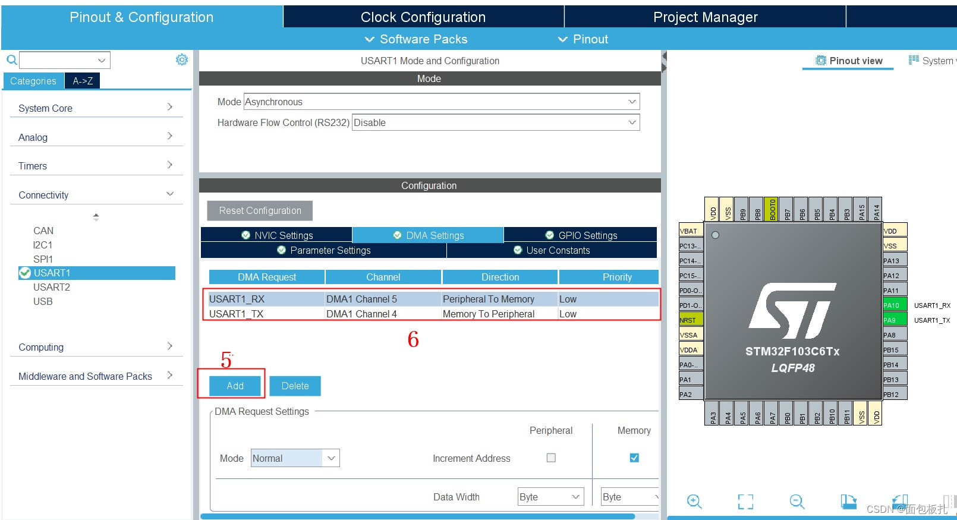This screenshot has height=520, width=957.
Task: Click the Reset Configuration button
Action: (260, 210)
